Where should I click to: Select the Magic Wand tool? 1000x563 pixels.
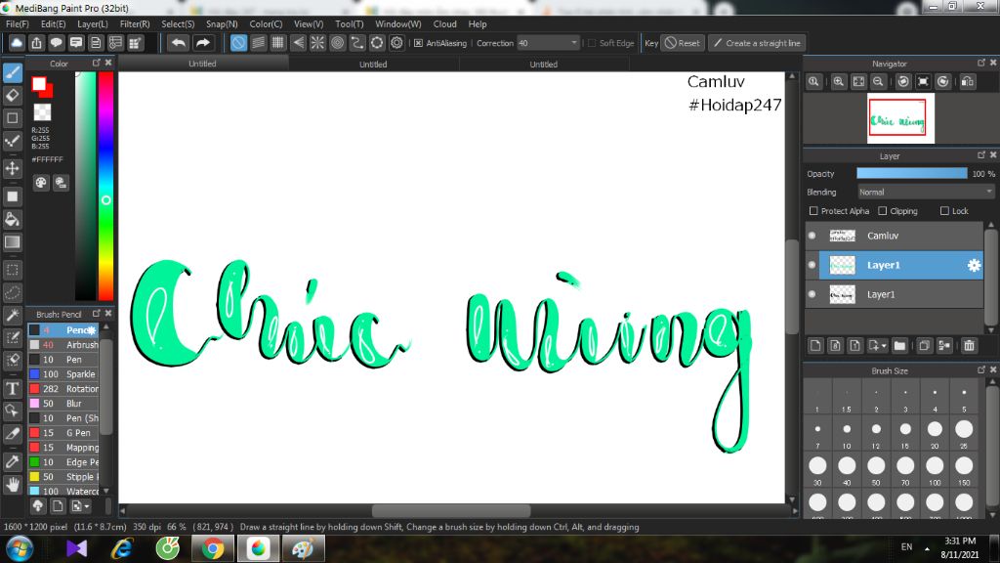point(12,315)
